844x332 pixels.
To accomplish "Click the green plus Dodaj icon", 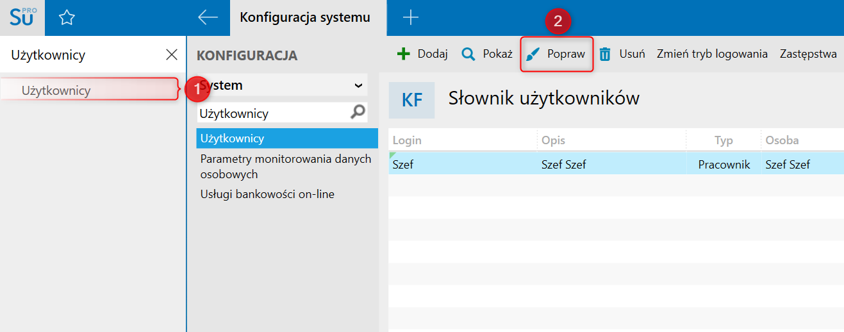I will click(403, 54).
